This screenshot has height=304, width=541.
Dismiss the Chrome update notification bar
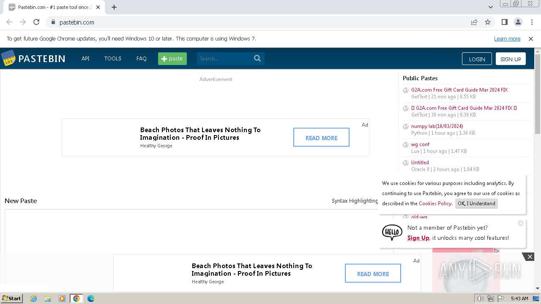click(x=531, y=39)
